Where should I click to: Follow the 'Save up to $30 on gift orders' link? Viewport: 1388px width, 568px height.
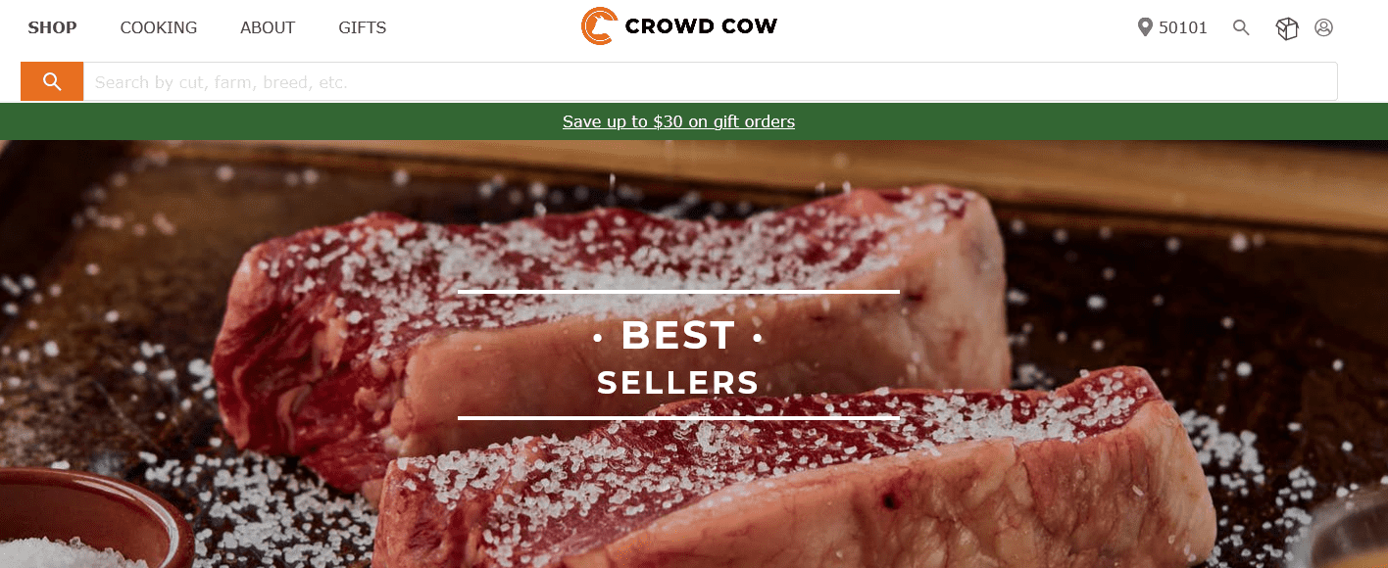(678, 121)
